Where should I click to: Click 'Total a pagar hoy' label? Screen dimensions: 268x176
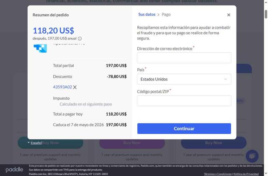[x=68, y=114]
